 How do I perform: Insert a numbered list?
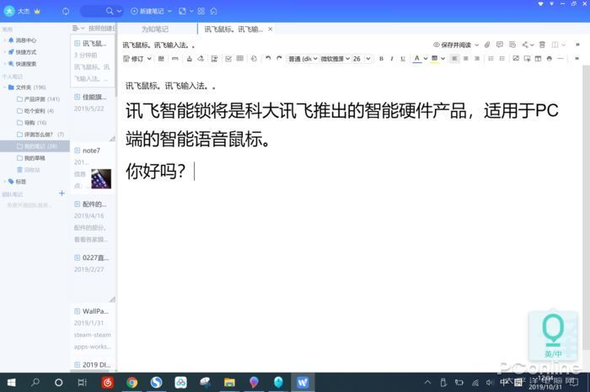[491, 59]
